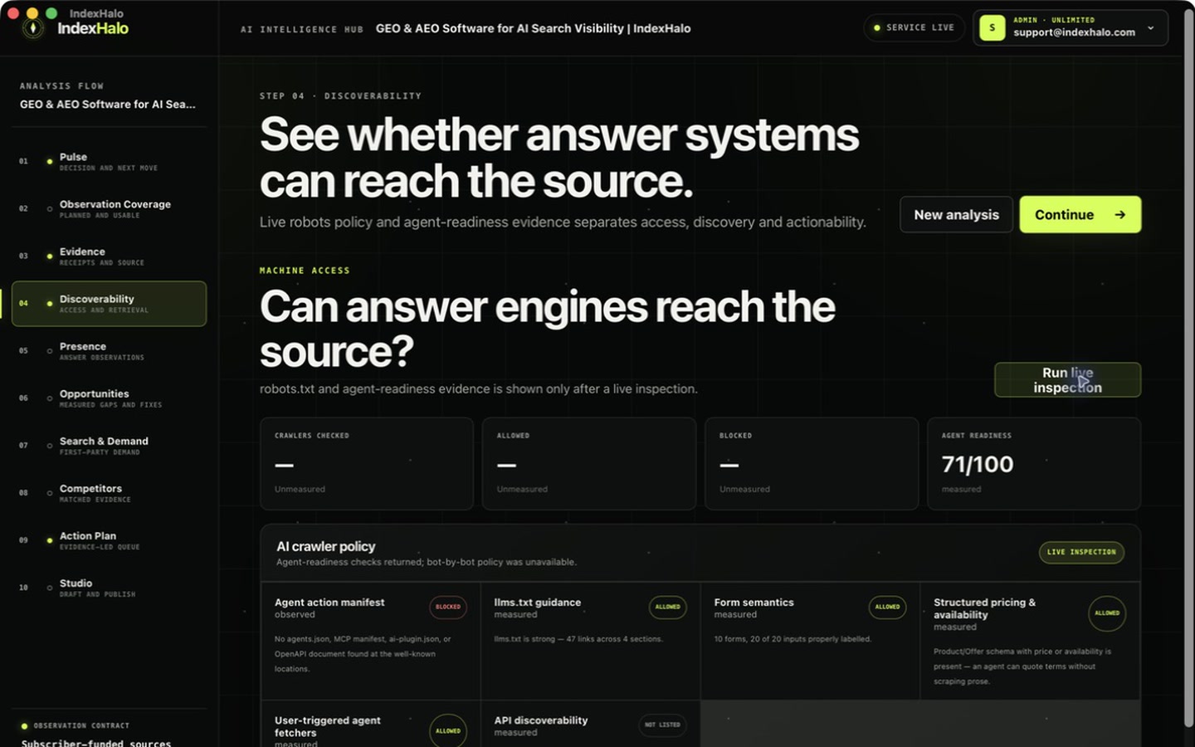Click the AI crawler policy heading
The image size is (1195, 747).
point(325,546)
